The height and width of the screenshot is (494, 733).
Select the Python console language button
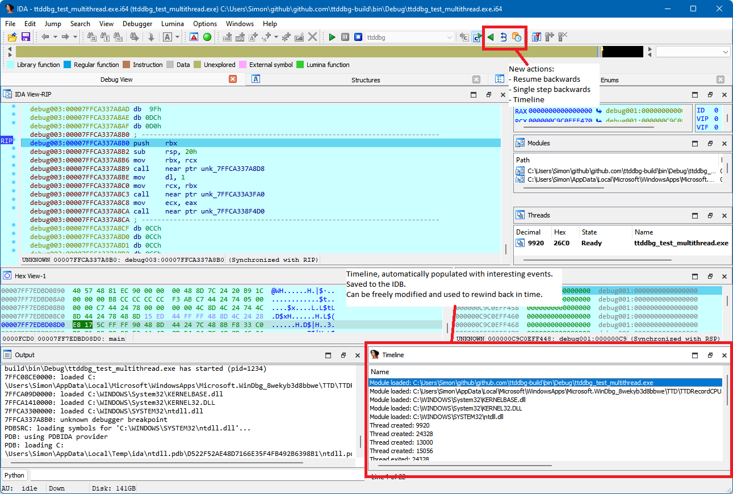tap(15, 475)
